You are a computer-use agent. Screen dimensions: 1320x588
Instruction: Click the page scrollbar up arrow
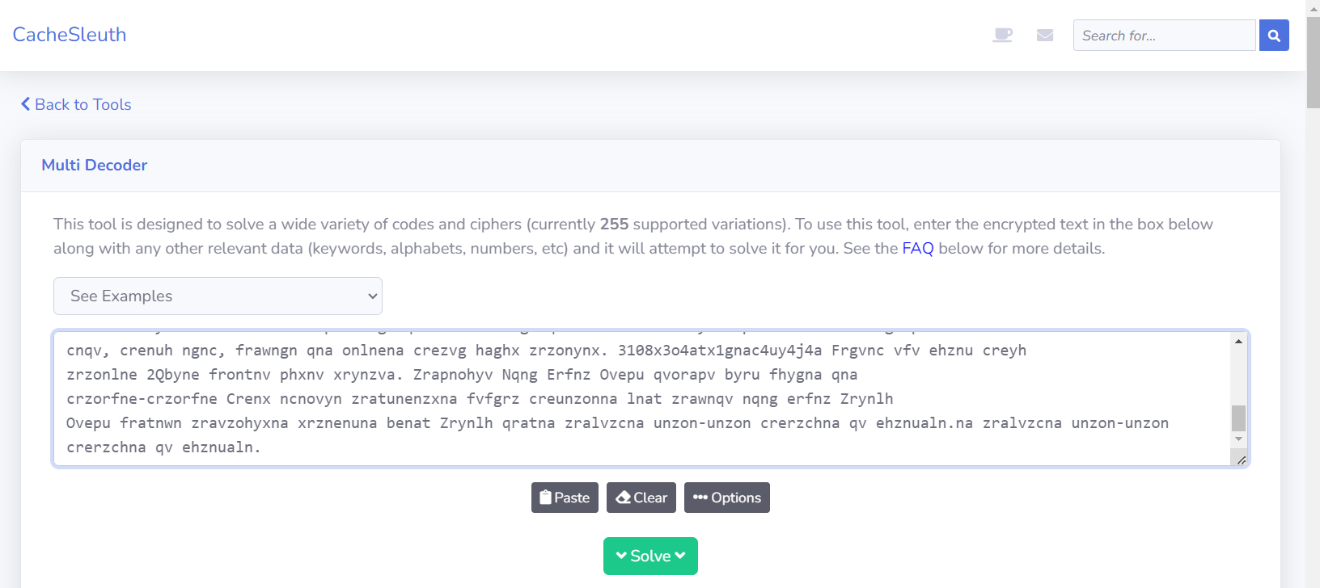pos(1314,6)
